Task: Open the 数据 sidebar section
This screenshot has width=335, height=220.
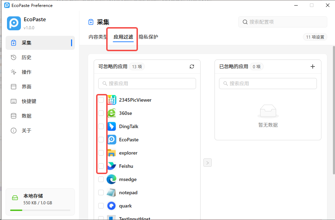Action: [x=40, y=116]
